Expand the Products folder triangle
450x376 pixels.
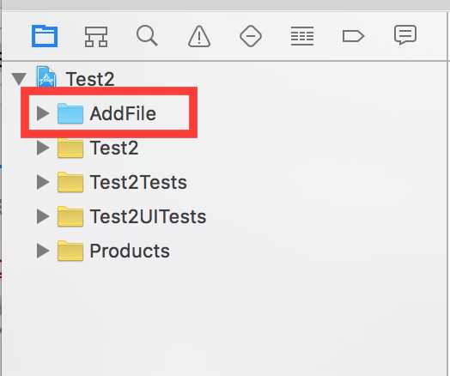pos(43,251)
